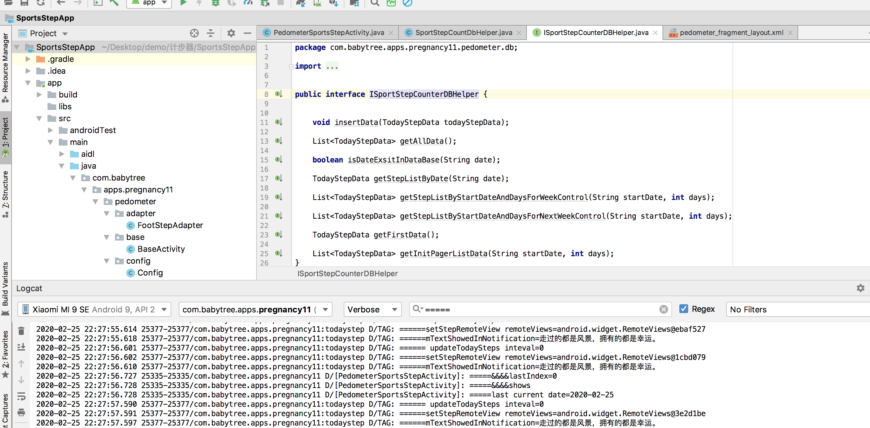Open the app run configuration dropdown
This screenshot has width=870, height=428.
pos(149,3)
